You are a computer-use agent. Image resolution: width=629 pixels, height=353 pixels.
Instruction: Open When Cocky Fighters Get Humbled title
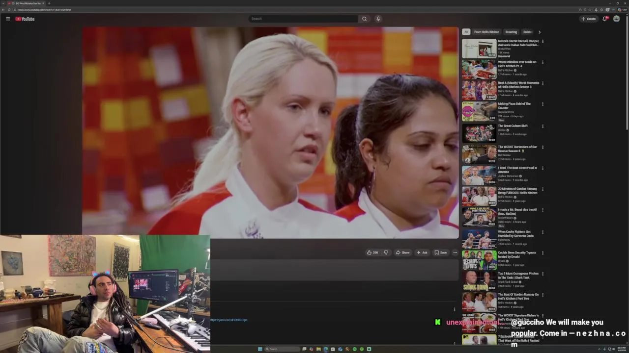coord(515,233)
